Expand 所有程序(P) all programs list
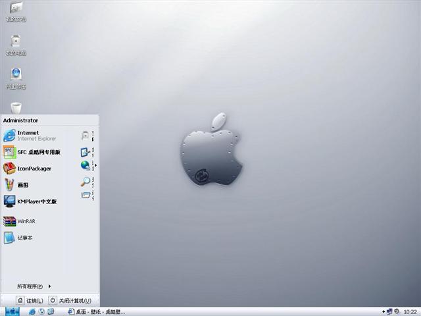Viewport: 421px width, 316px height. [x=34, y=286]
